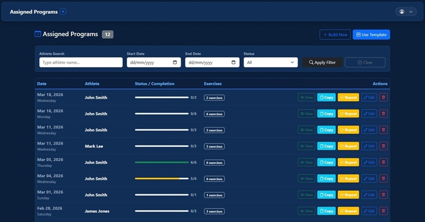
Task: Repeat the Mar 16, 2026 program
Action: pos(348,114)
